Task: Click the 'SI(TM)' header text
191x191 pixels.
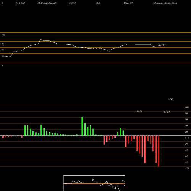Action: click(x=73, y=3)
